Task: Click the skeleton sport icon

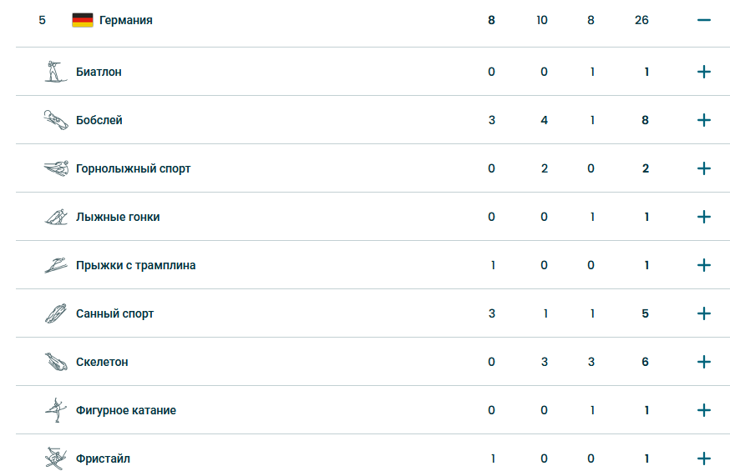Action: [56, 362]
